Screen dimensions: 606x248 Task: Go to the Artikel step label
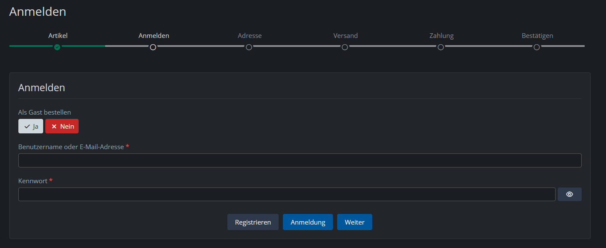click(58, 36)
